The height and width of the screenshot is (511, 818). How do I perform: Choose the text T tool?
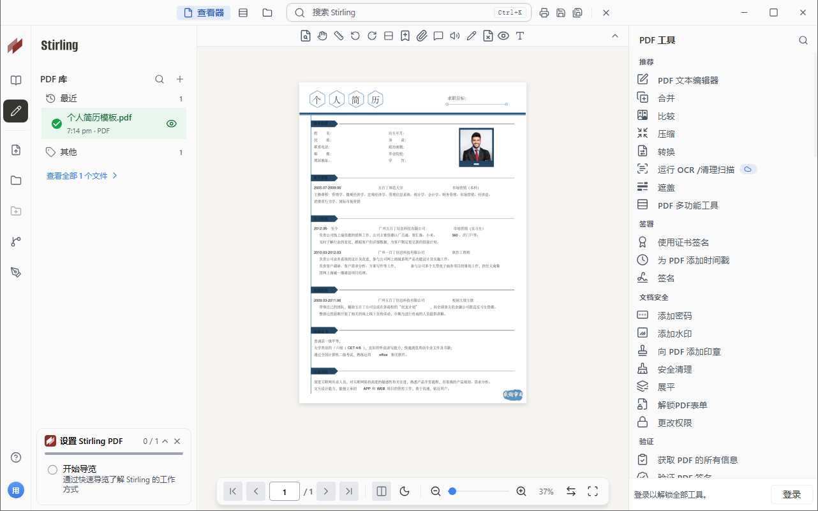(x=520, y=36)
